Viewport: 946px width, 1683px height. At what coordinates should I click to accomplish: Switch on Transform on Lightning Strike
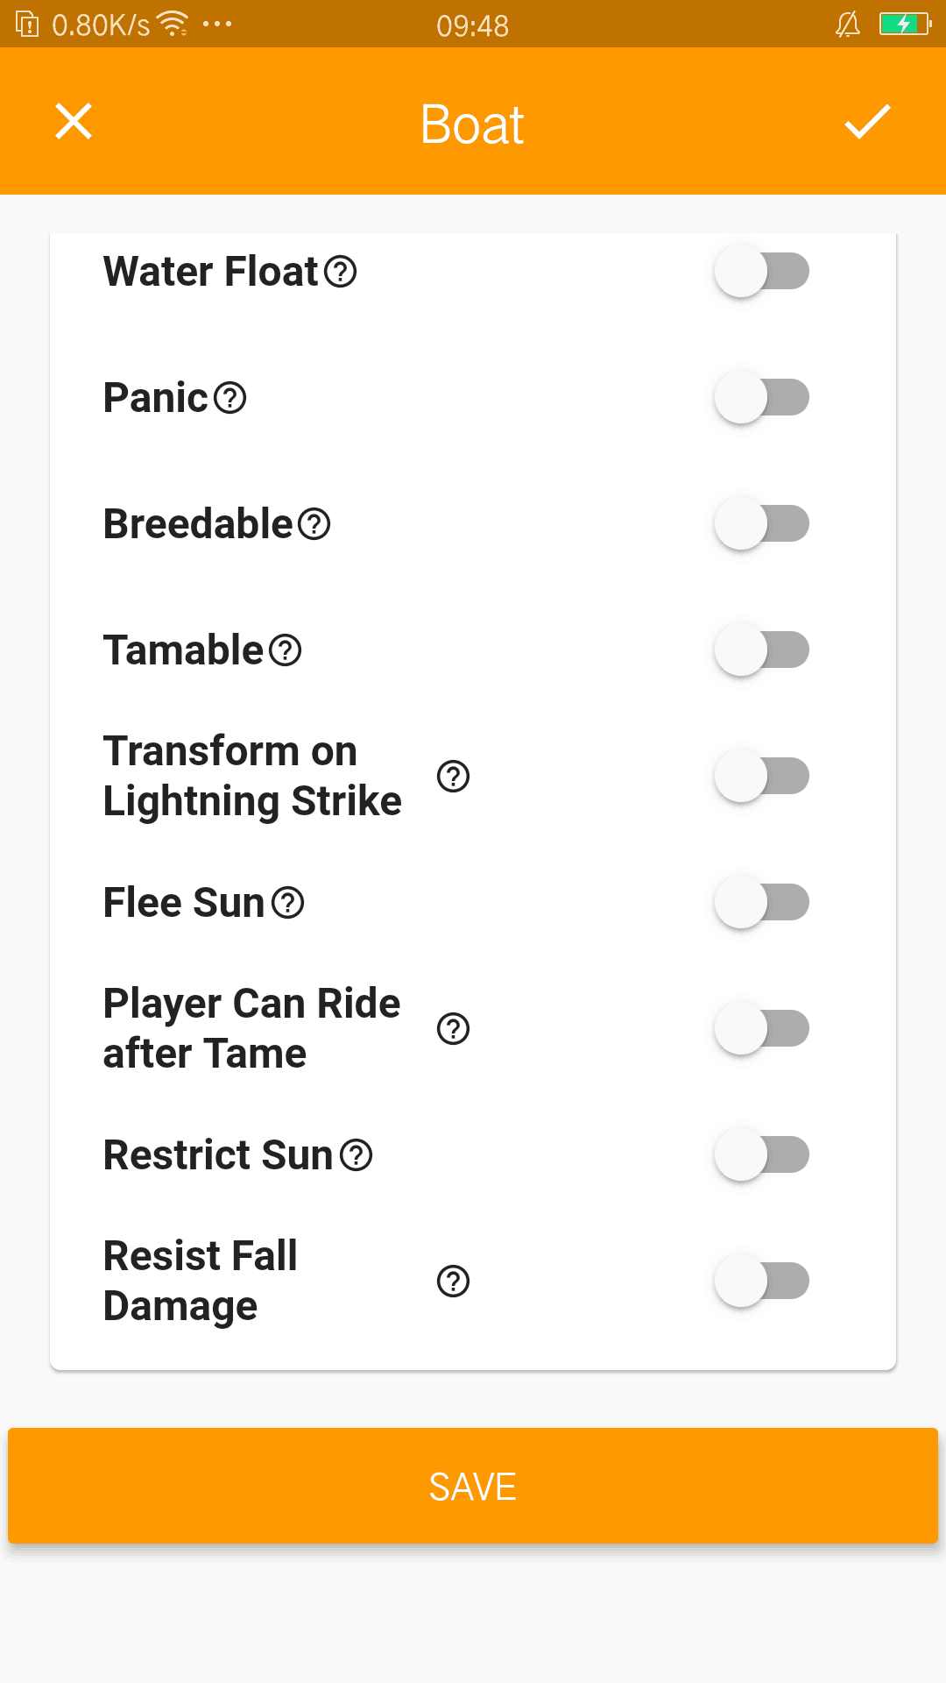(761, 777)
